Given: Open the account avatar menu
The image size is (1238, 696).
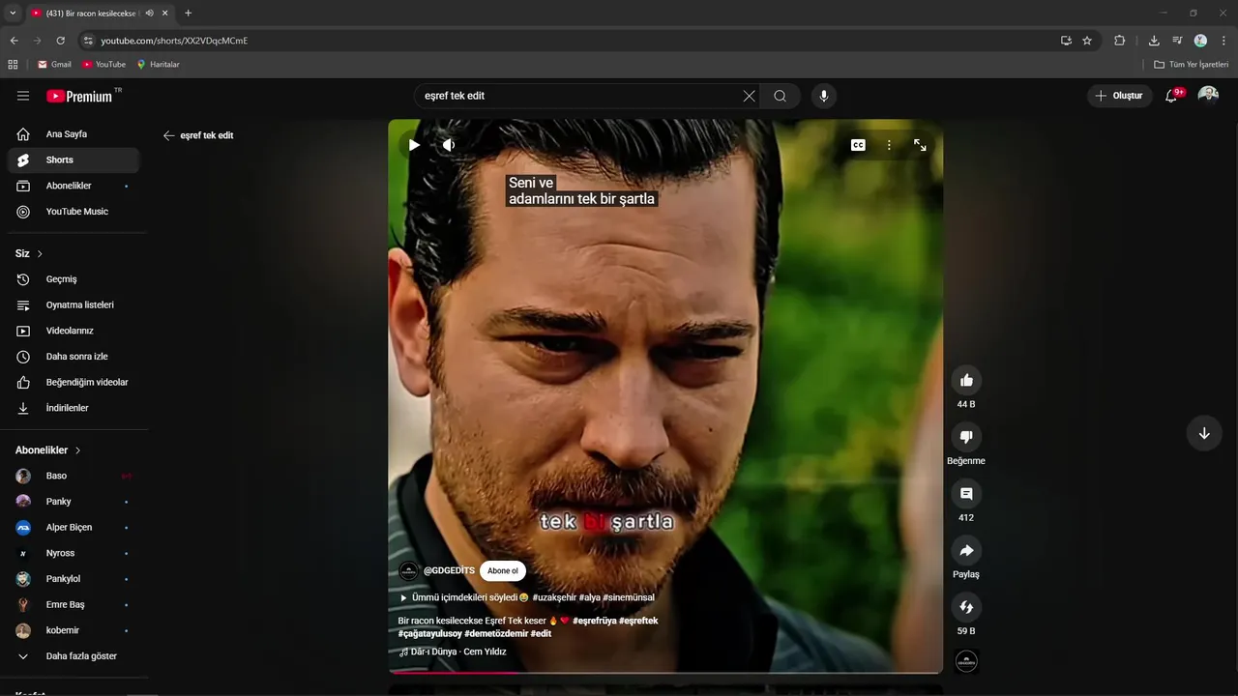Looking at the screenshot, I should [1208, 95].
